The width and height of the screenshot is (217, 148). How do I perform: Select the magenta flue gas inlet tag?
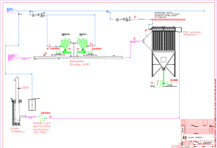[x=13, y=57]
